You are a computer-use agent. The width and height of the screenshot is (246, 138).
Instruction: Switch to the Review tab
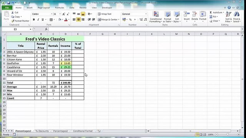click(83, 8)
